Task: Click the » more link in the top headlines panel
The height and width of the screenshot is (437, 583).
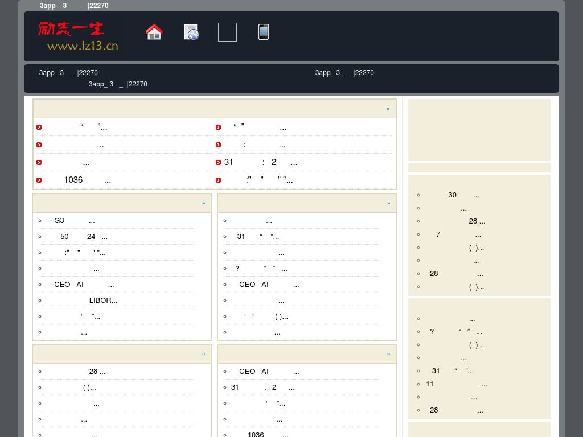Action: (x=388, y=109)
